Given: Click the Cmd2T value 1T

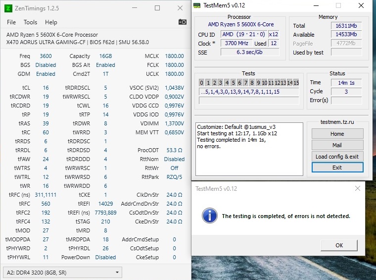Looking at the screenshot, I should pos(105,74).
